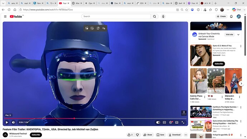This screenshot has width=247, height=139.
Task: Switch to the AI M browser tab
Action: coord(206,3)
